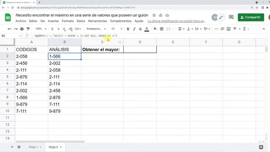Add a new sheet with plus icon
This screenshot has height=152, width=270.
click(12, 147)
